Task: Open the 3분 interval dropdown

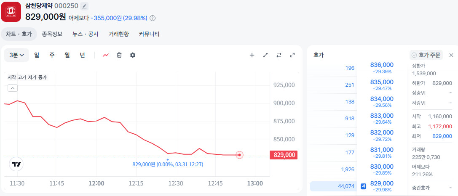Action: (17, 55)
